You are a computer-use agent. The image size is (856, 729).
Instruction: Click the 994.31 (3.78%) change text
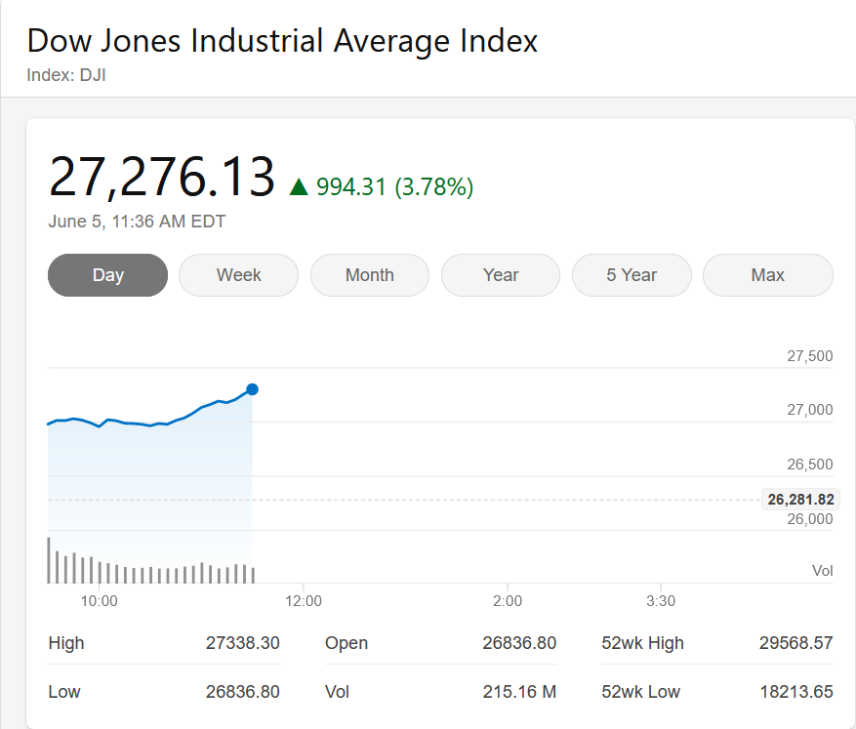tap(394, 186)
